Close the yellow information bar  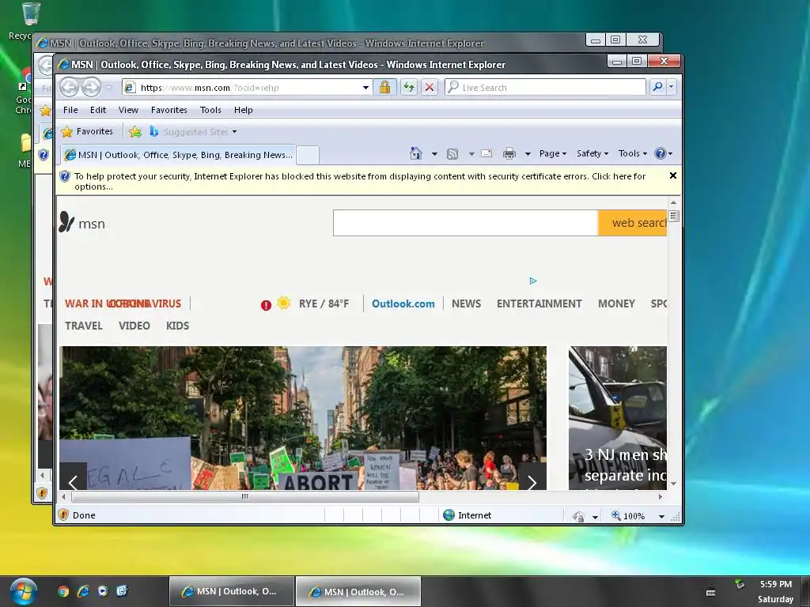[x=673, y=175]
